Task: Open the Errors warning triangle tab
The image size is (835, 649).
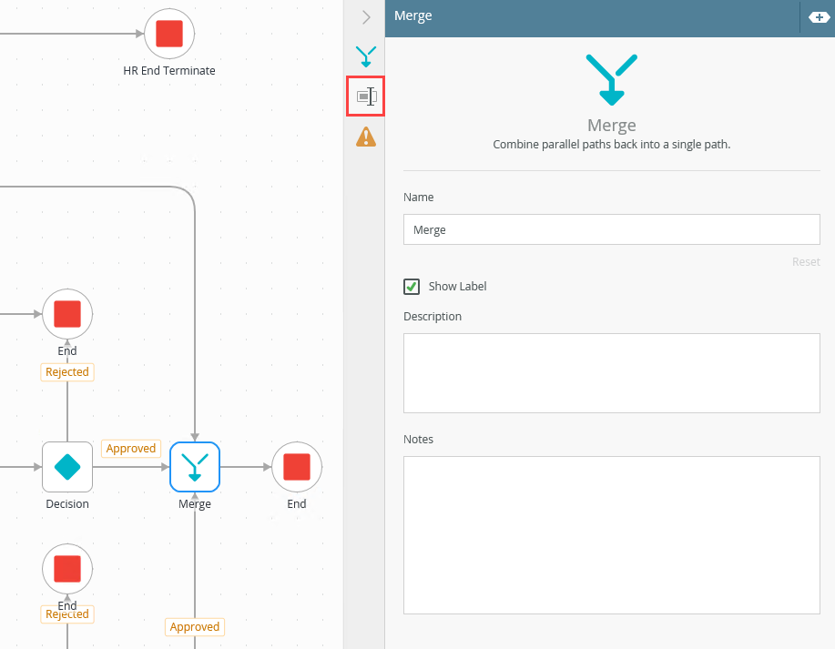Action: coord(366,137)
